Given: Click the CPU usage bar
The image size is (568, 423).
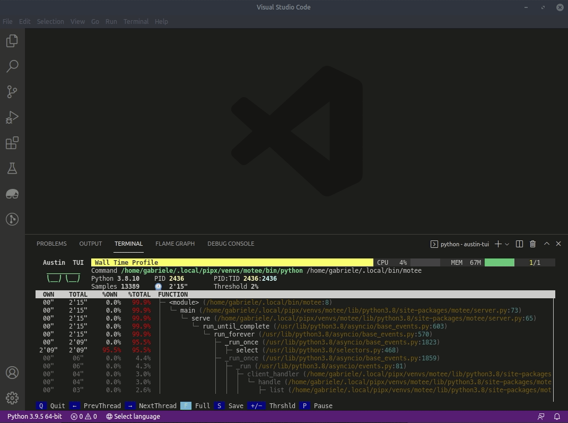Looking at the screenshot, I should coord(425,262).
